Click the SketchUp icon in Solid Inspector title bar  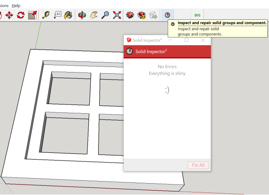point(129,40)
